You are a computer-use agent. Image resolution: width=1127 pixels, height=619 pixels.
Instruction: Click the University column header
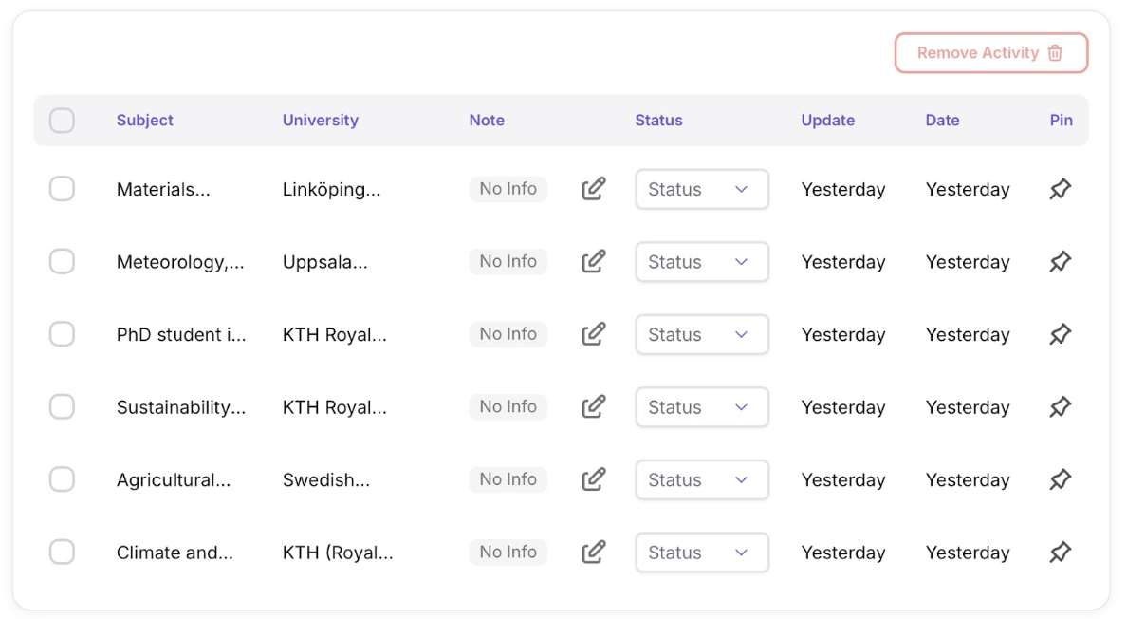(x=320, y=121)
